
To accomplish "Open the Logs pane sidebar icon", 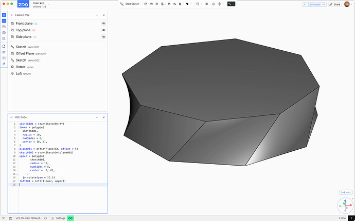I will tap(4, 38).
